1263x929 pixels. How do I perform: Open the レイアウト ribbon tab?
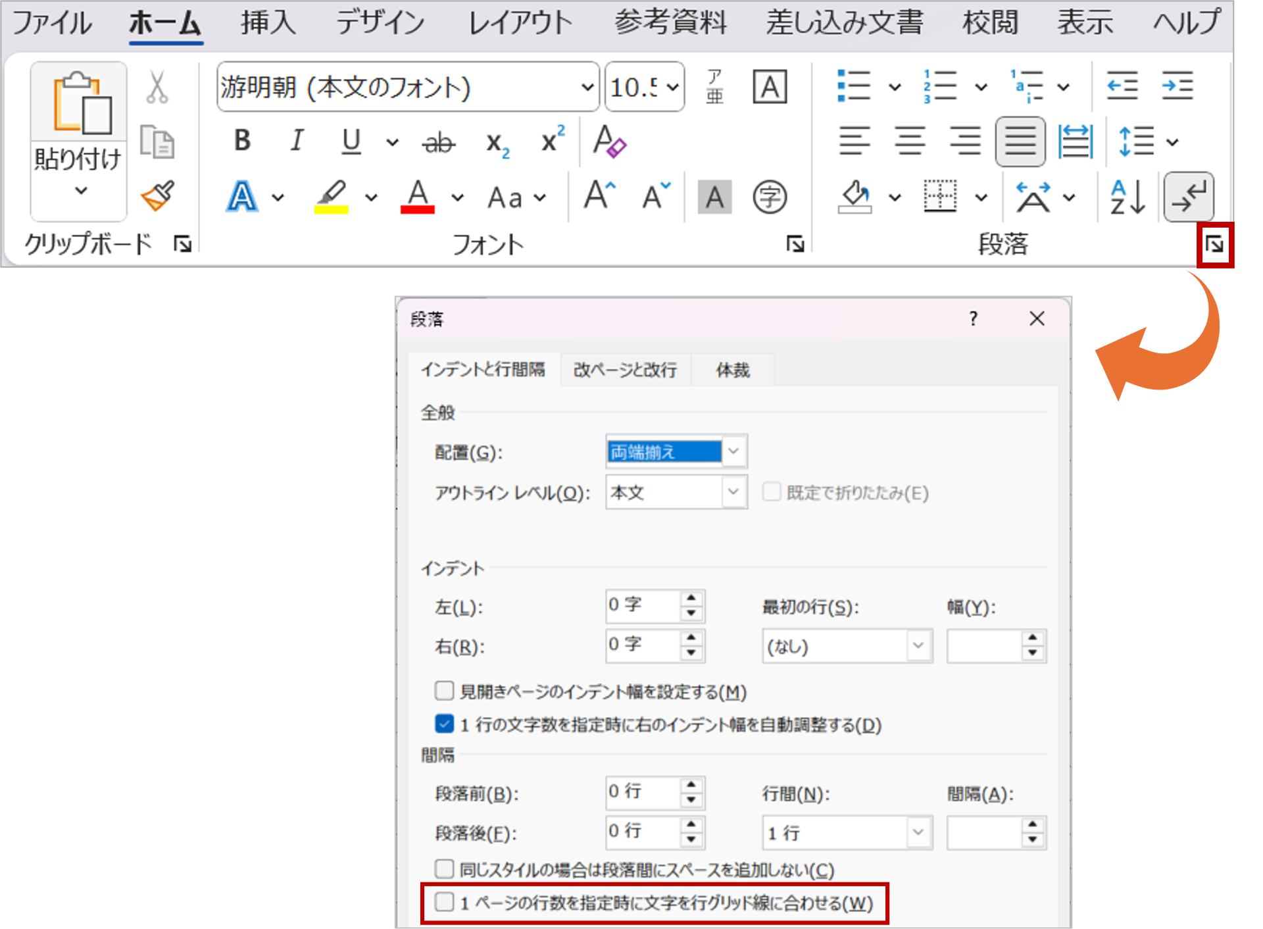coord(520,24)
